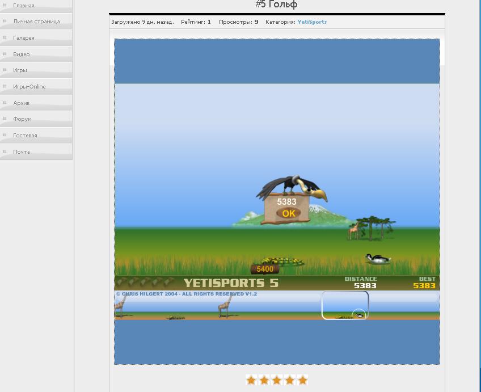Image resolution: width=481 pixels, height=392 pixels.
Task: Click the middle giraffe on the minimap
Action: pyautogui.click(x=225, y=306)
